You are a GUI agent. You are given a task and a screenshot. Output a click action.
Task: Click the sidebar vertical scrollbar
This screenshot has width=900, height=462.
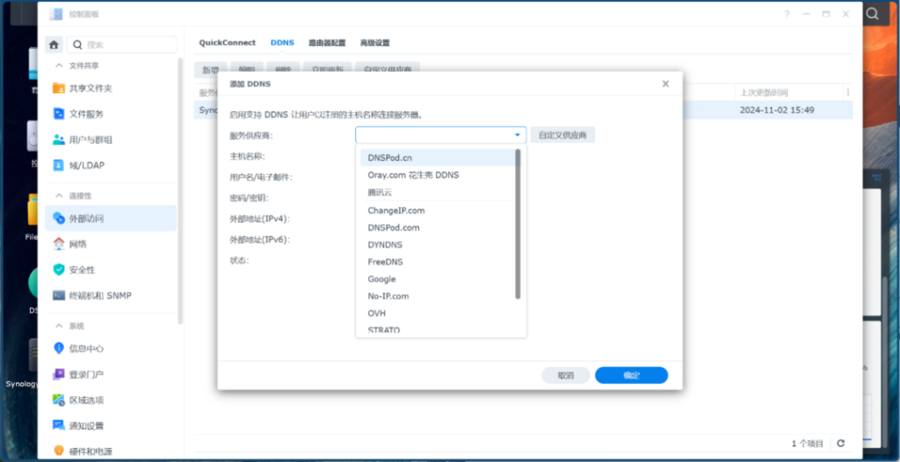[x=180, y=190]
